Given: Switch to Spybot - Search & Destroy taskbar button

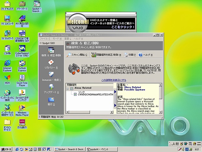Looking at the screenshot, I should 70,149.
